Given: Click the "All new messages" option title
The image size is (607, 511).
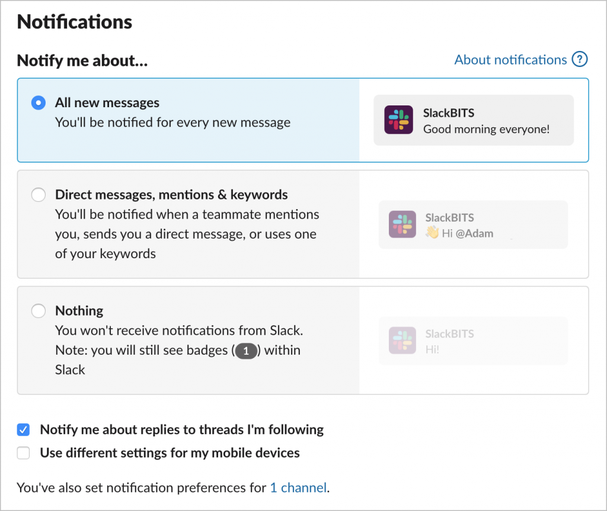Looking at the screenshot, I should coord(107,103).
